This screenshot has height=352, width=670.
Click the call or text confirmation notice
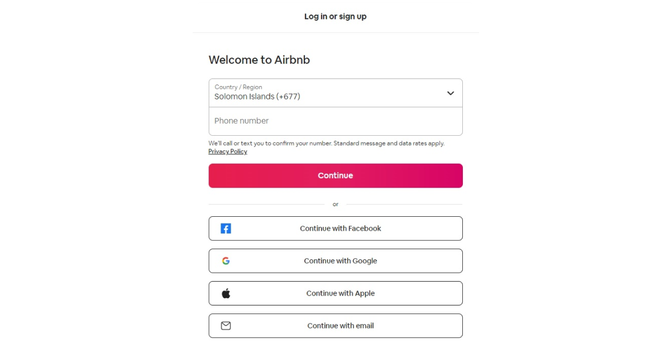click(x=326, y=144)
